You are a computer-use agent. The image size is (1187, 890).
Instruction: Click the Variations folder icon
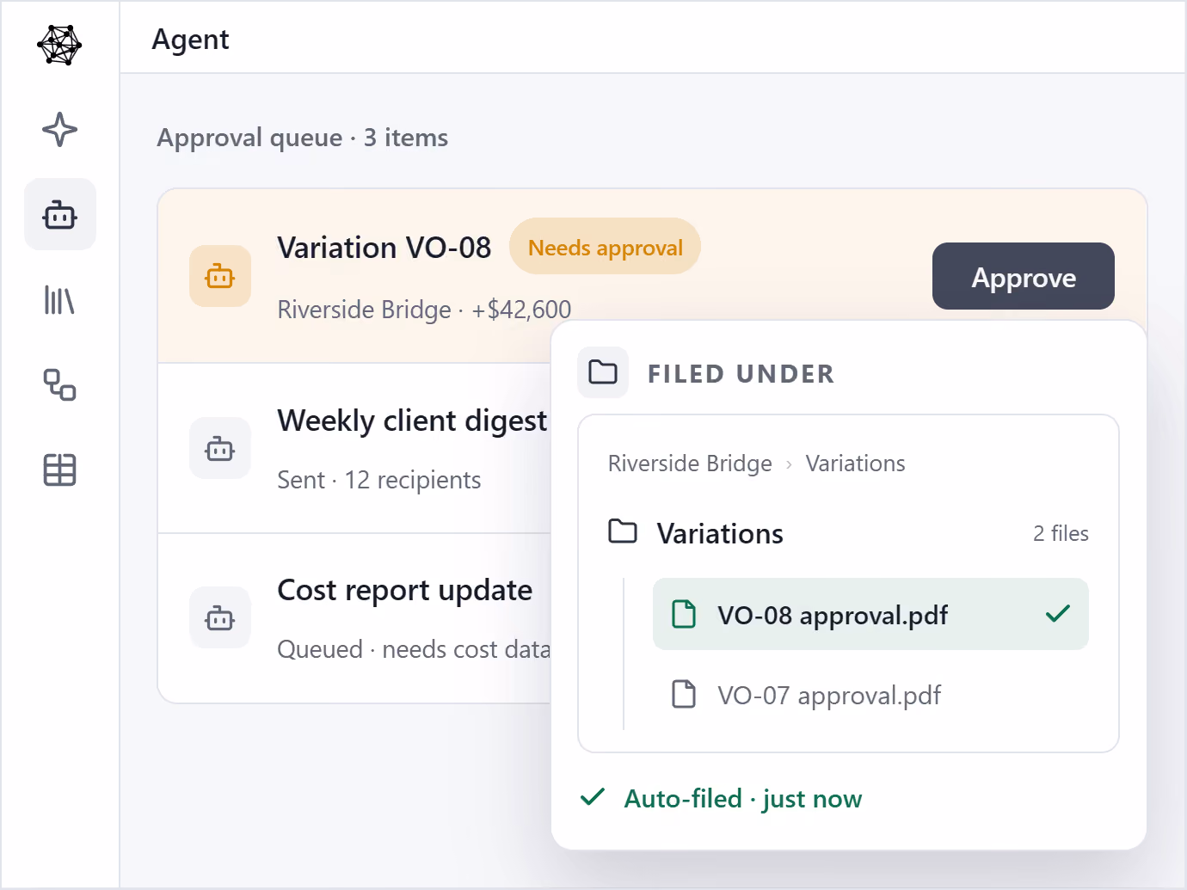(623, 531)
